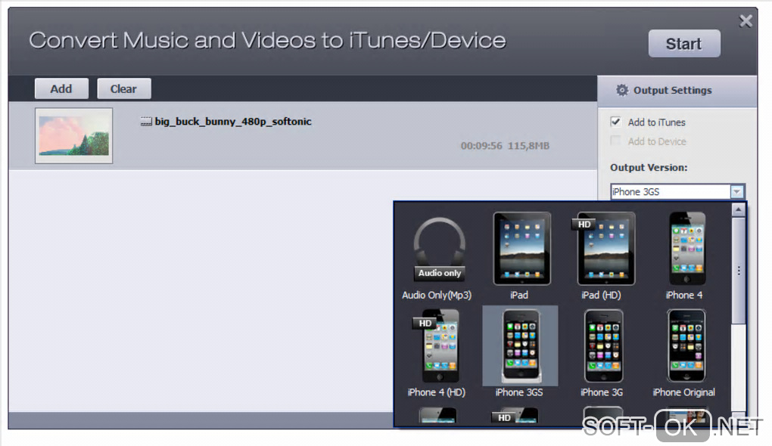The height and width of the screenshot is (446, 772).
Task: Click the Start button
Action: click(x=684, y=44)
